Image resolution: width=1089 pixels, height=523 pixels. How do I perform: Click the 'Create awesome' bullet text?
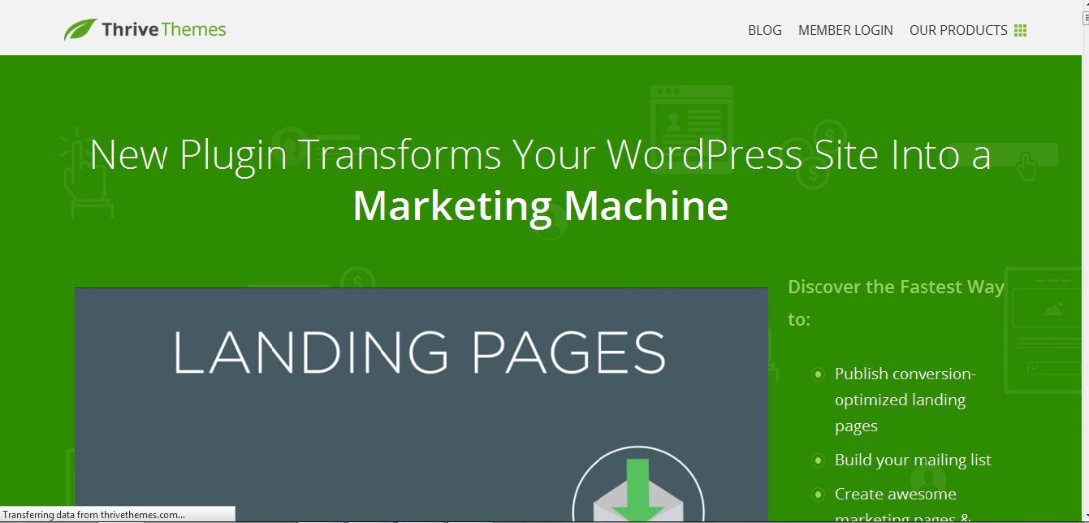coord(896,494)
